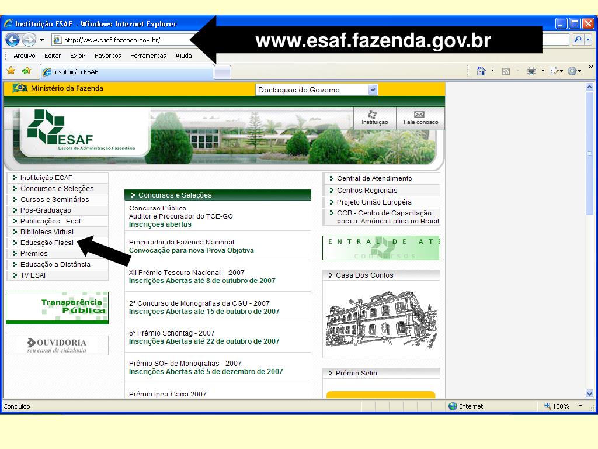Click the Add to Favorites icon
Viewport: 598px width, 449px height.
point(27,71)
